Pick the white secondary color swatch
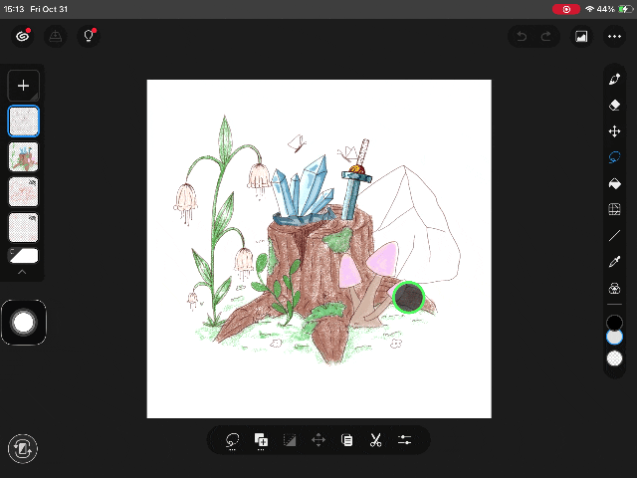Image resolution: width=637 pixels, height=478 pixels. click(x=614, y=337)
